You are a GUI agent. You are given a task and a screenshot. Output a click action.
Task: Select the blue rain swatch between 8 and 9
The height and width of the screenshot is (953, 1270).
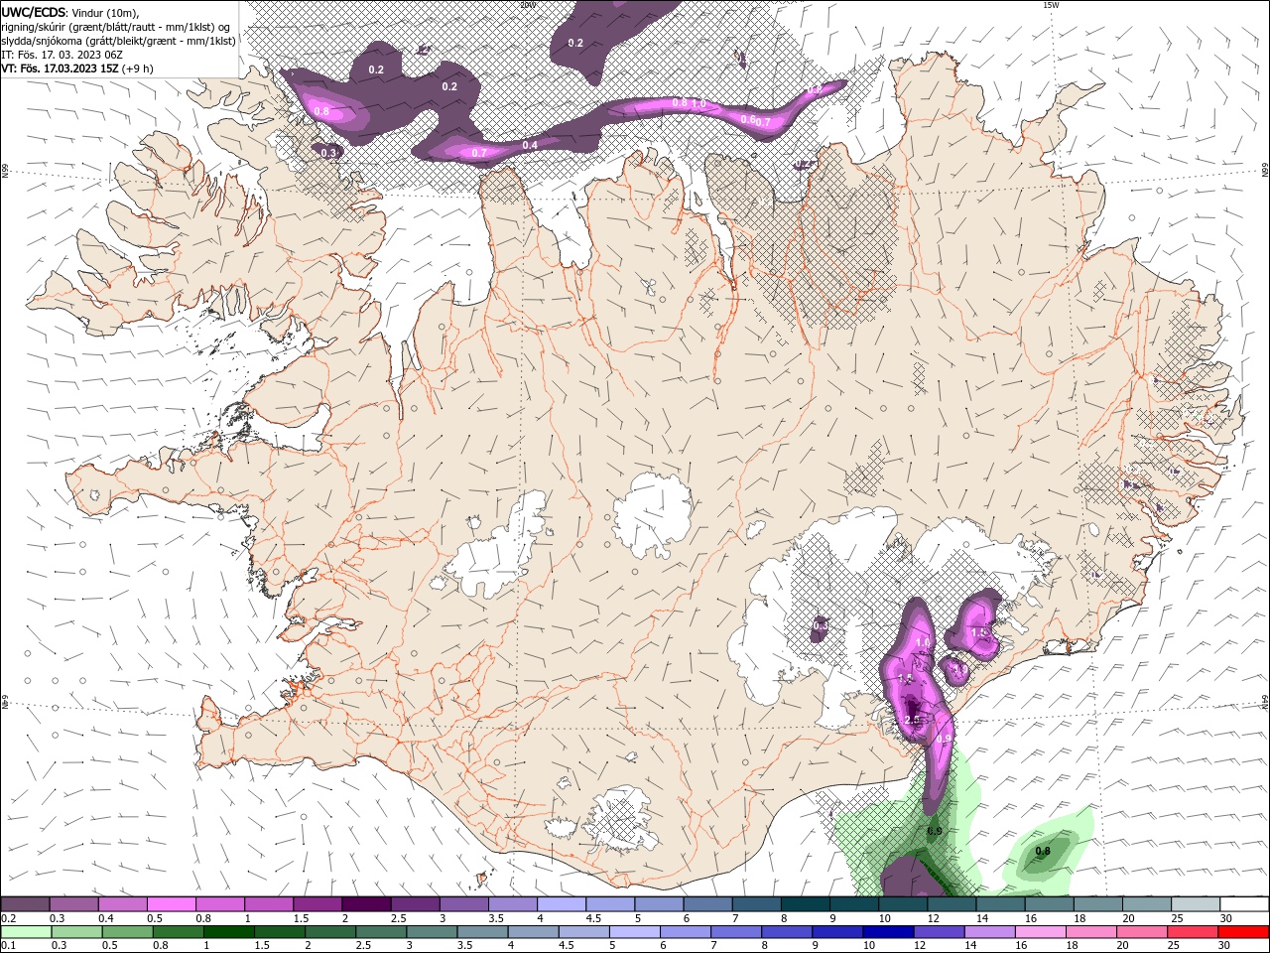pos(786,932)
